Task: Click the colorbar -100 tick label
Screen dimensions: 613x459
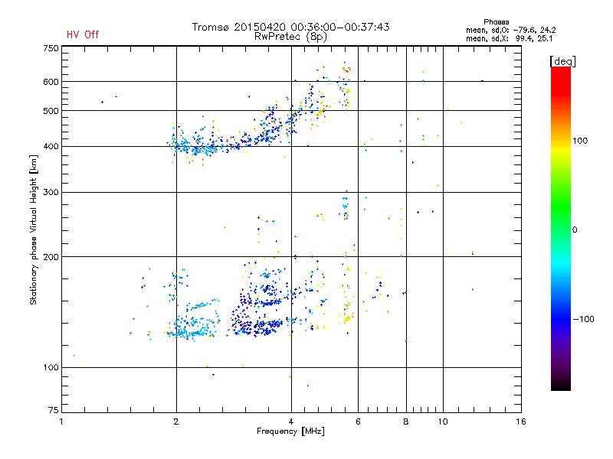Action: tap(584, 319)
